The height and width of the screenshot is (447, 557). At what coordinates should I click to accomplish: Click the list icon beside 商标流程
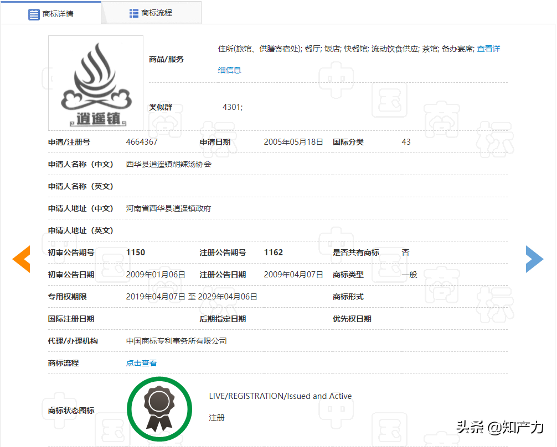tap(133, 13)
